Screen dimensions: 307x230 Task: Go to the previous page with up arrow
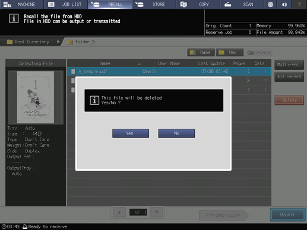119,212
